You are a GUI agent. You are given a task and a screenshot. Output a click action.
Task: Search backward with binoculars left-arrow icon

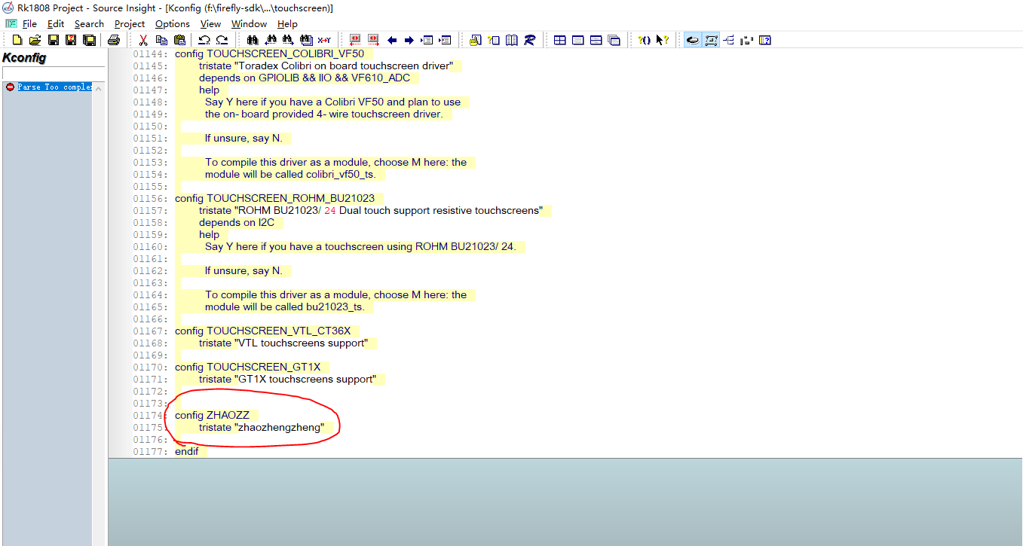coord(270,40)
